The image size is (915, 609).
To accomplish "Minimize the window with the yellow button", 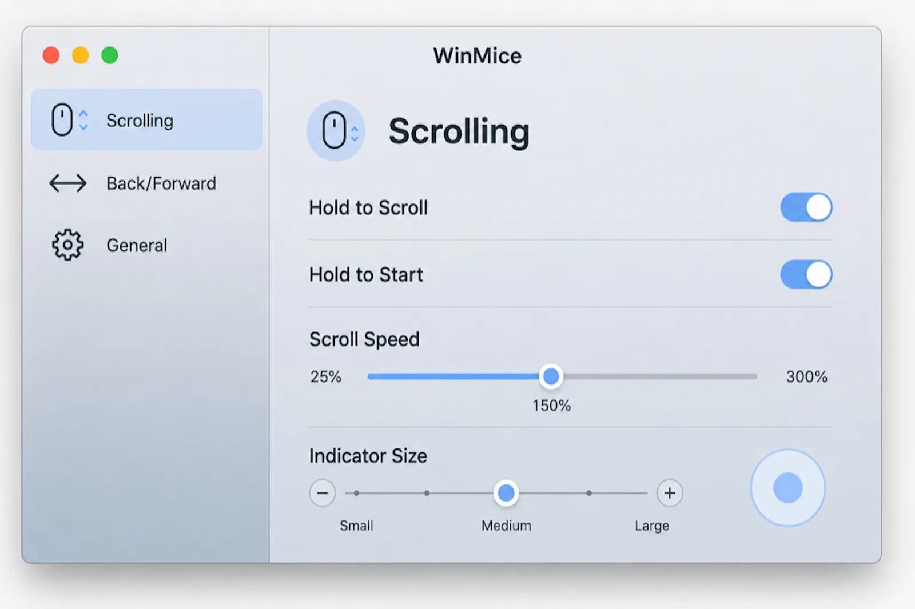I will 81,55.
